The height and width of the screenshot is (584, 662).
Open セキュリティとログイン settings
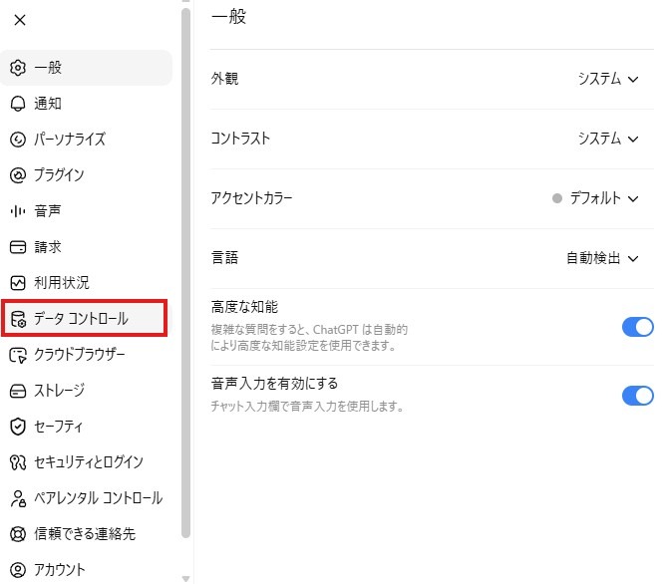point(86,462)
